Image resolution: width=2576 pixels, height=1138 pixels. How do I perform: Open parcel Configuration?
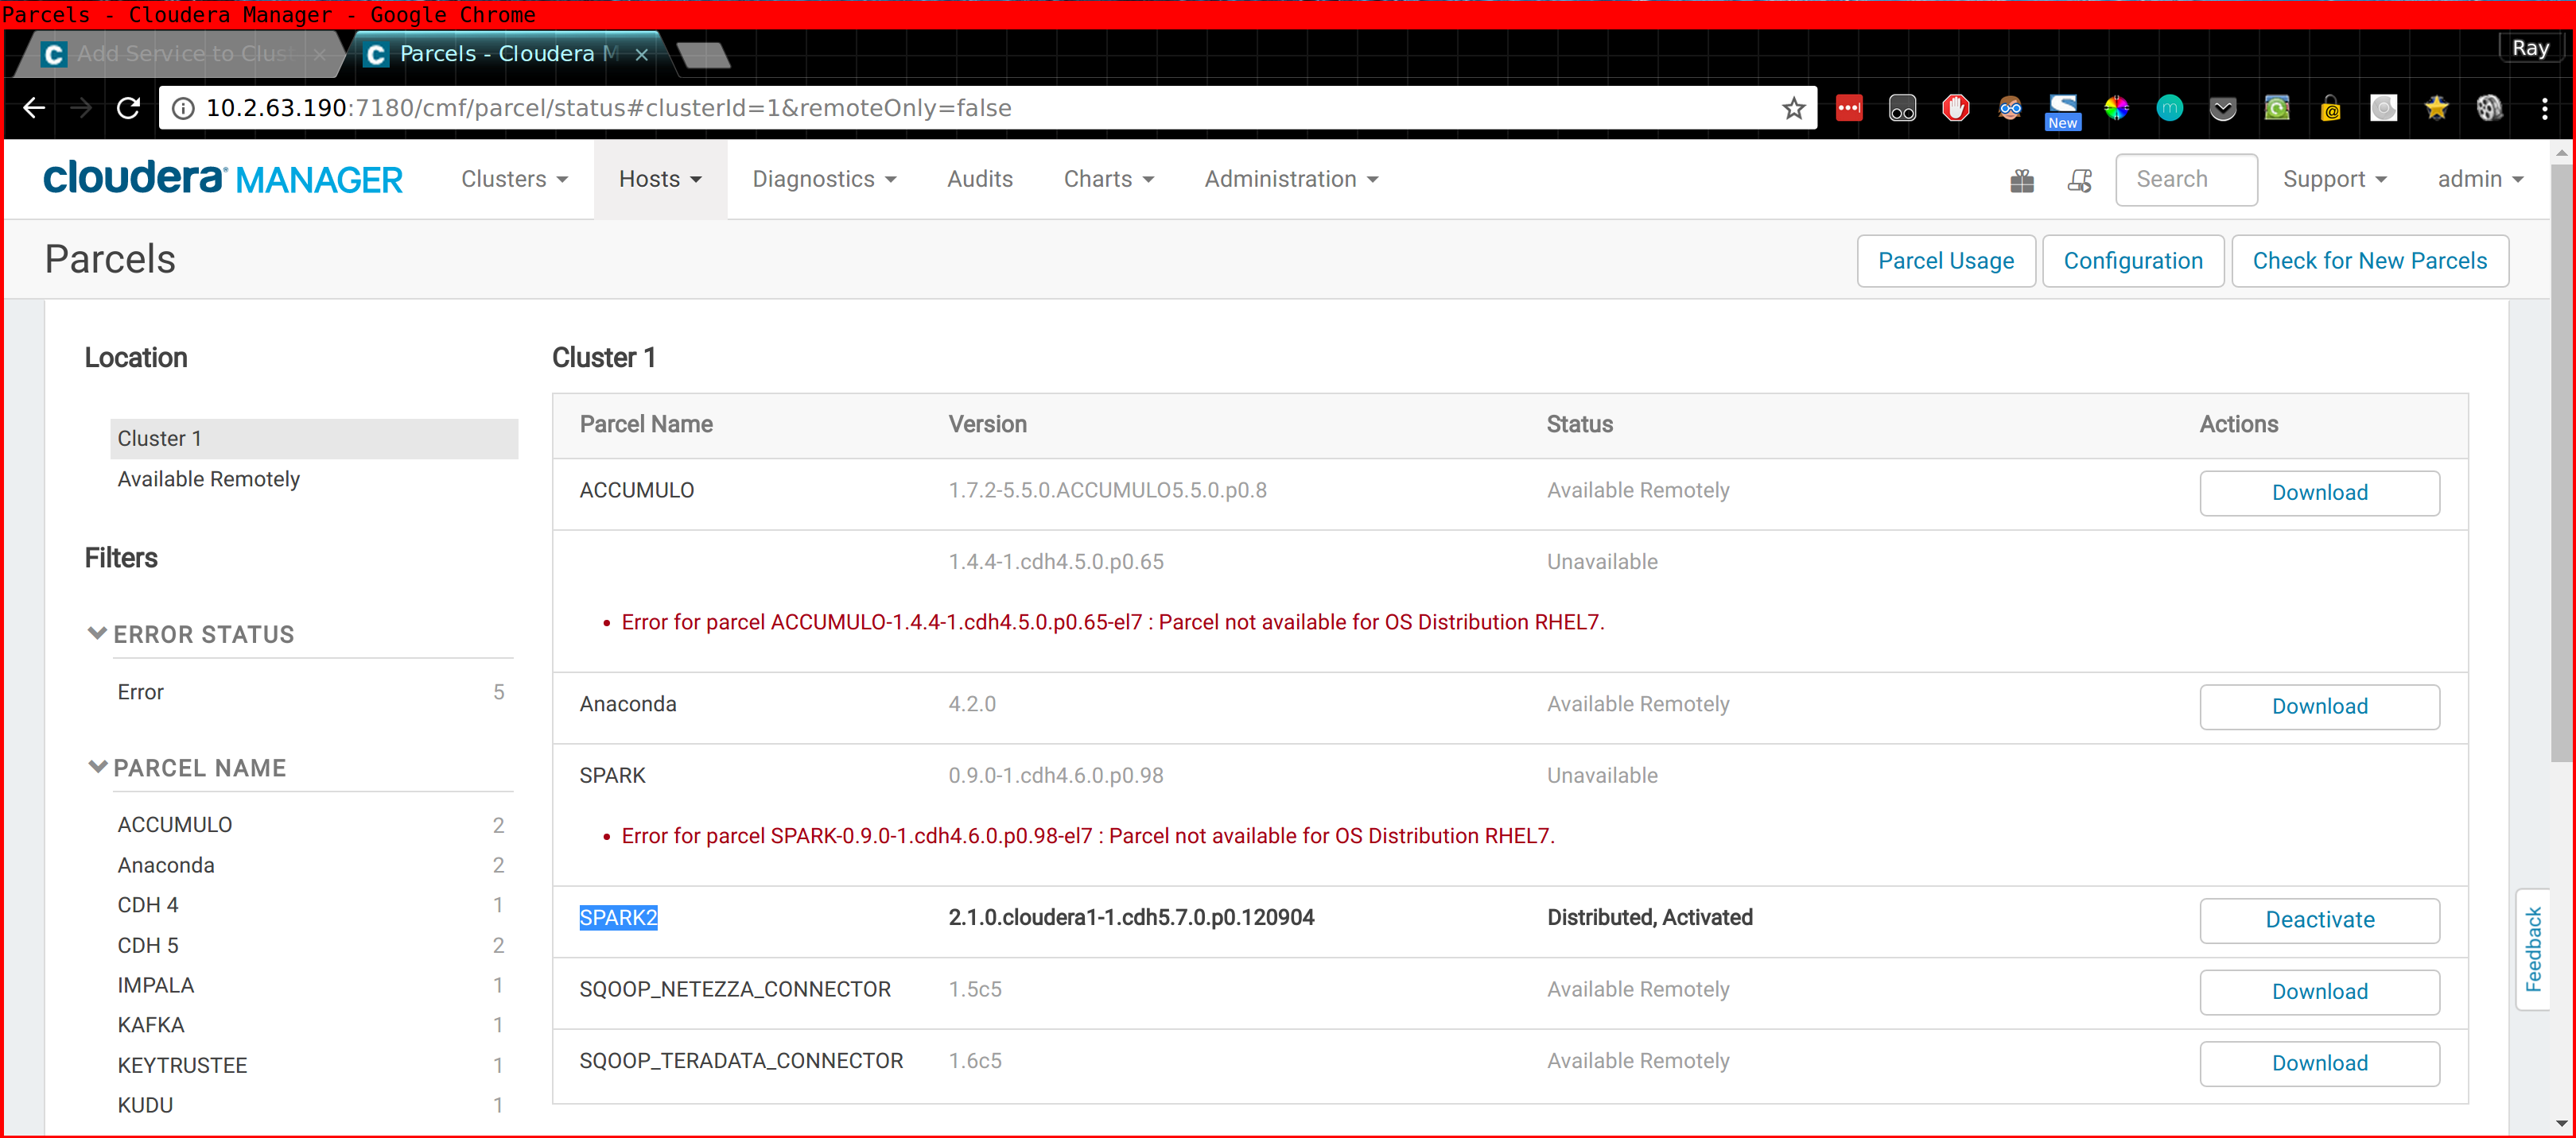click(x=2132, y=261)
